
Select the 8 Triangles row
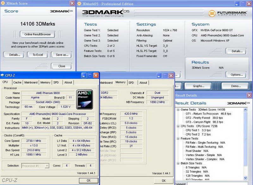(x=196, y=167)
